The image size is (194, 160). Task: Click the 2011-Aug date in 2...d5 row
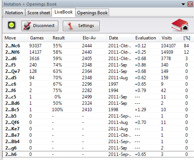[118, 78]
